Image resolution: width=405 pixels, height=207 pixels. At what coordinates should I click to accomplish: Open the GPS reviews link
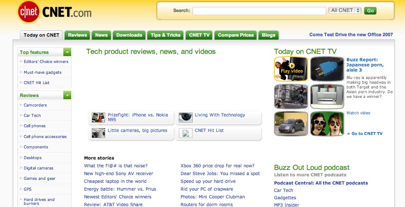point(28,189)
